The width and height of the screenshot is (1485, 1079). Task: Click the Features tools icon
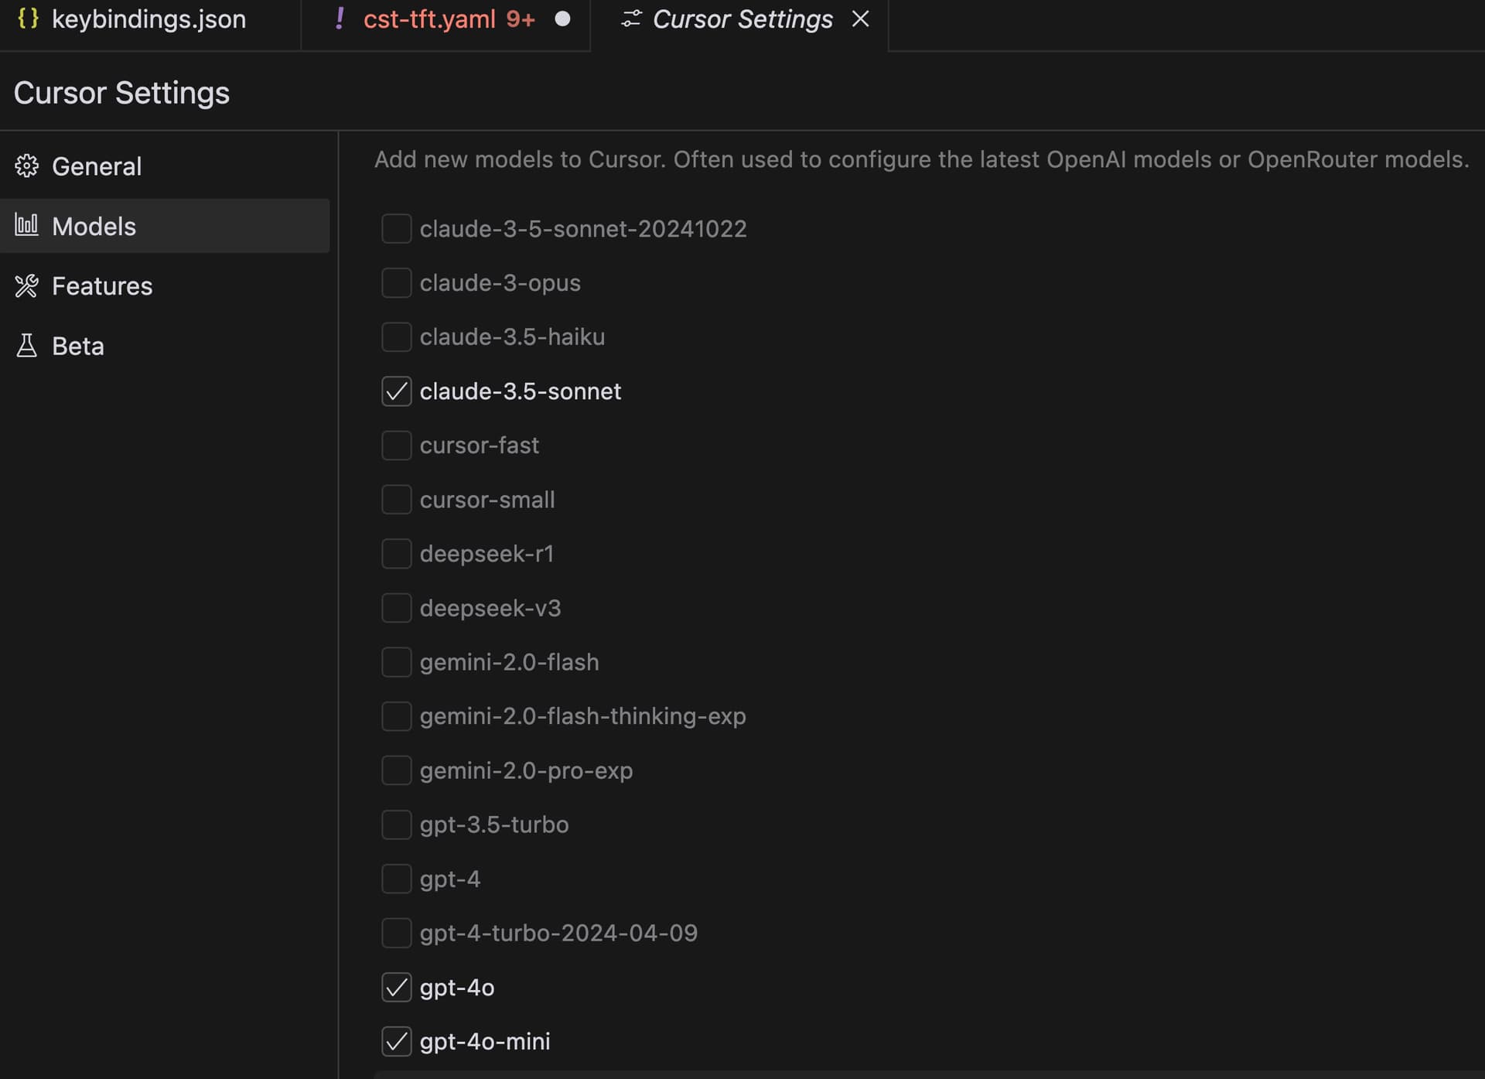pyautogui.click(x=26, y=285)
